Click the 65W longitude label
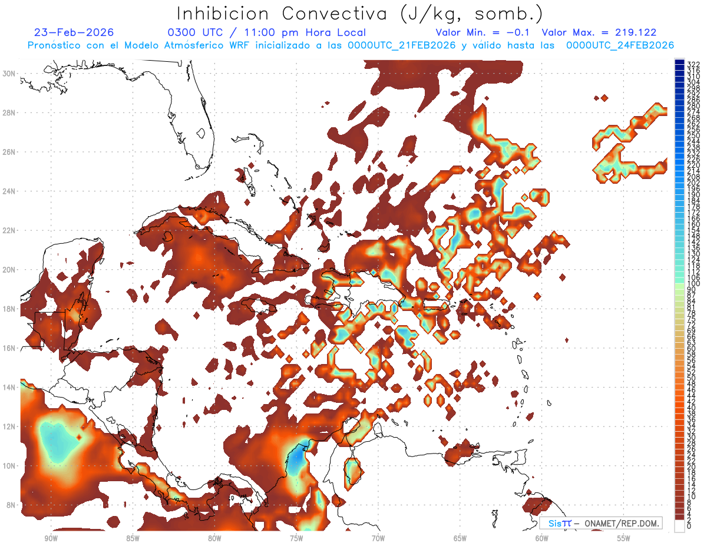Viewport: 707px width, 546px height. click(x=460, y=538)
